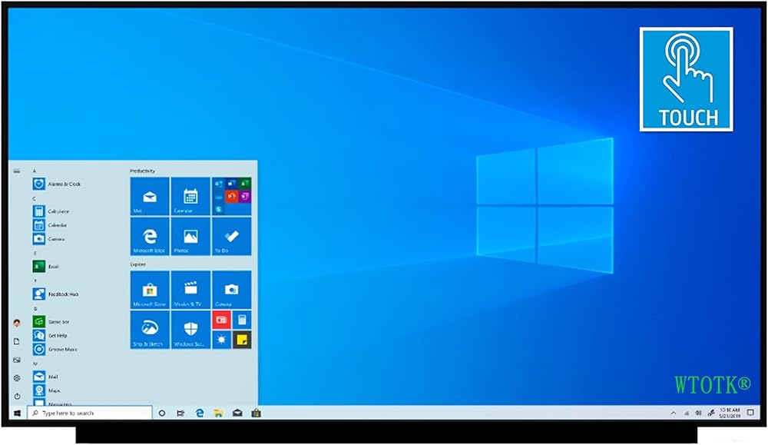Launch Excel from the Start app list
The width and height of the screenshot is (768, 445).
[46, 267]
